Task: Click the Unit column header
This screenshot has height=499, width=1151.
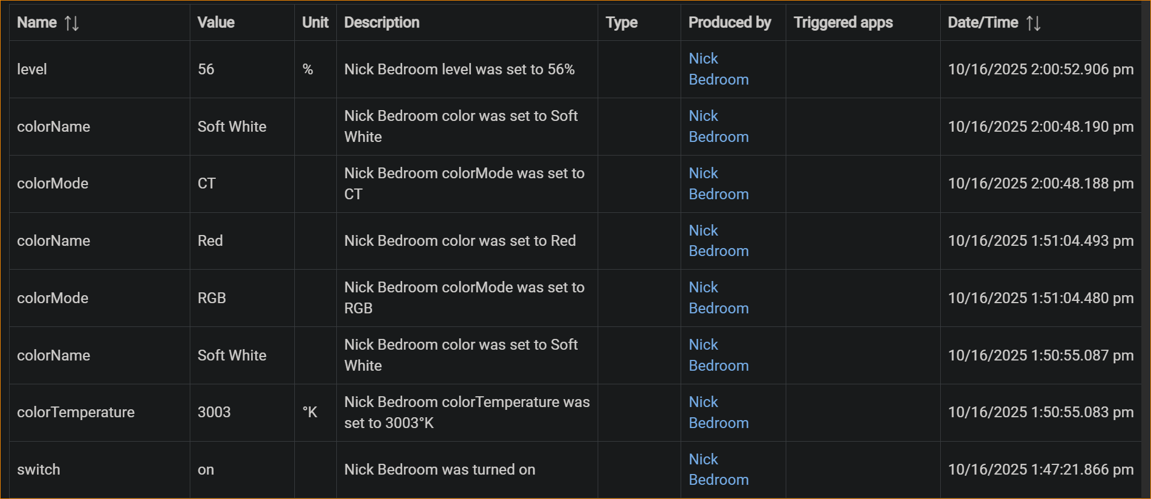Action: (315, 23)
